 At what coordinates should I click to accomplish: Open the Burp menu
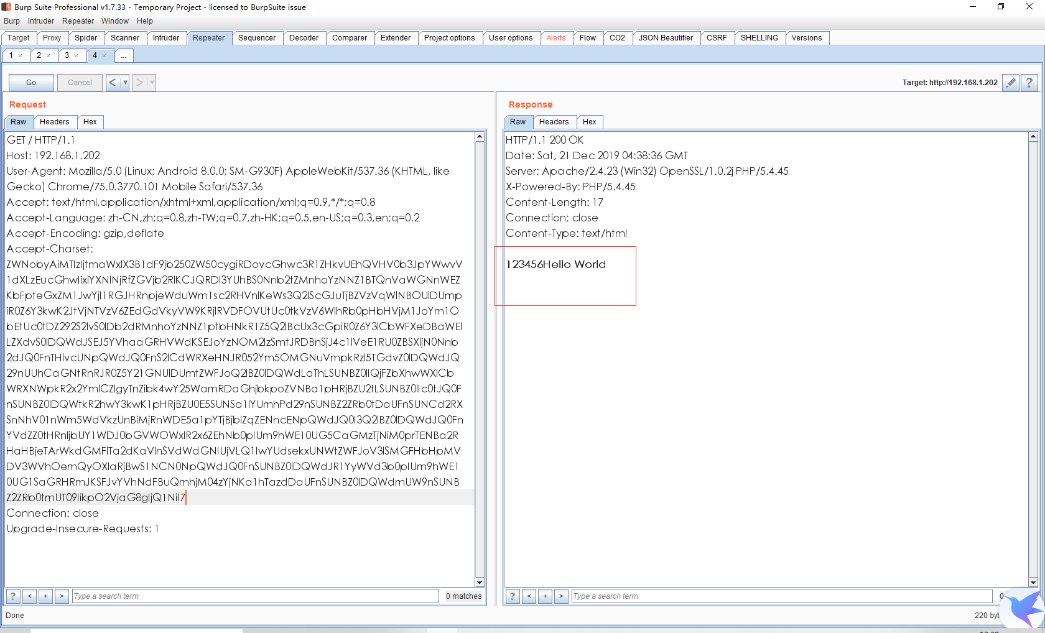tap(12, 21)
